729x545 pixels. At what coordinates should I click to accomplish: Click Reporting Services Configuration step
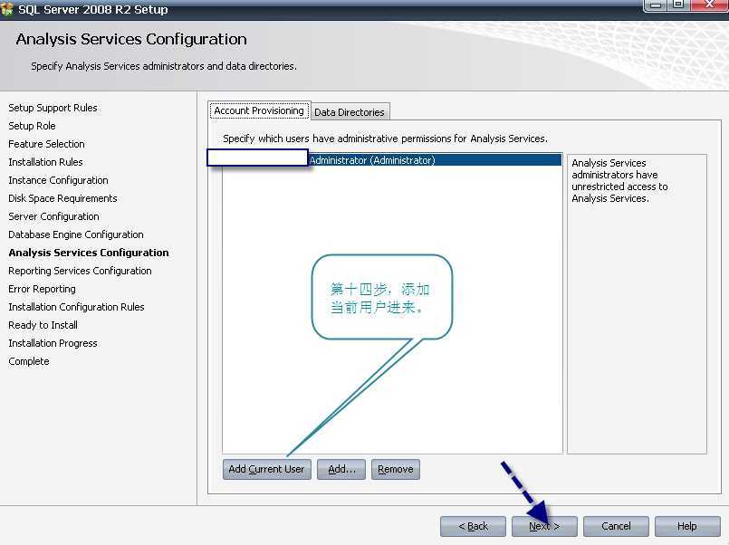(x=80, y=271)
